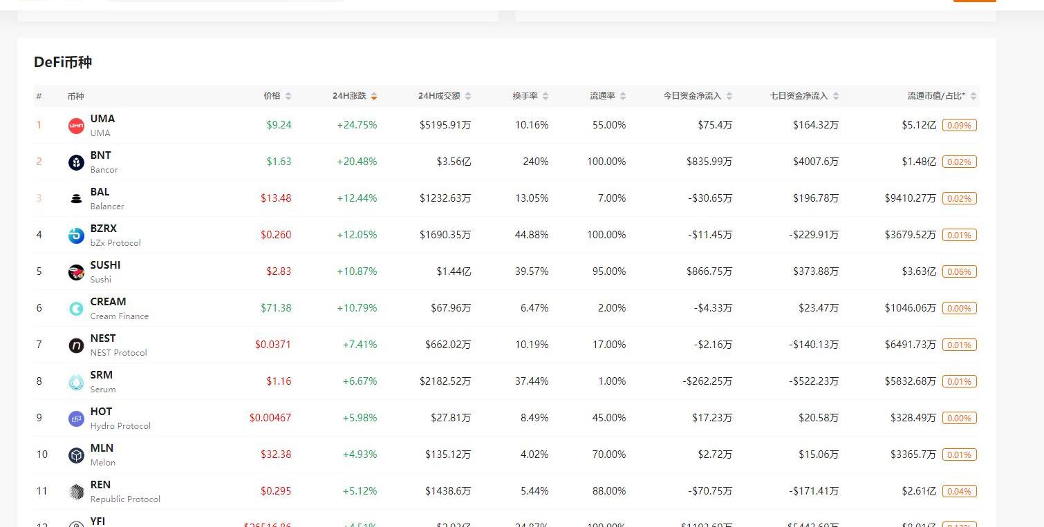1044x527 pixels.
Task: Select BAL price $13.48
Action: [276, 198]
